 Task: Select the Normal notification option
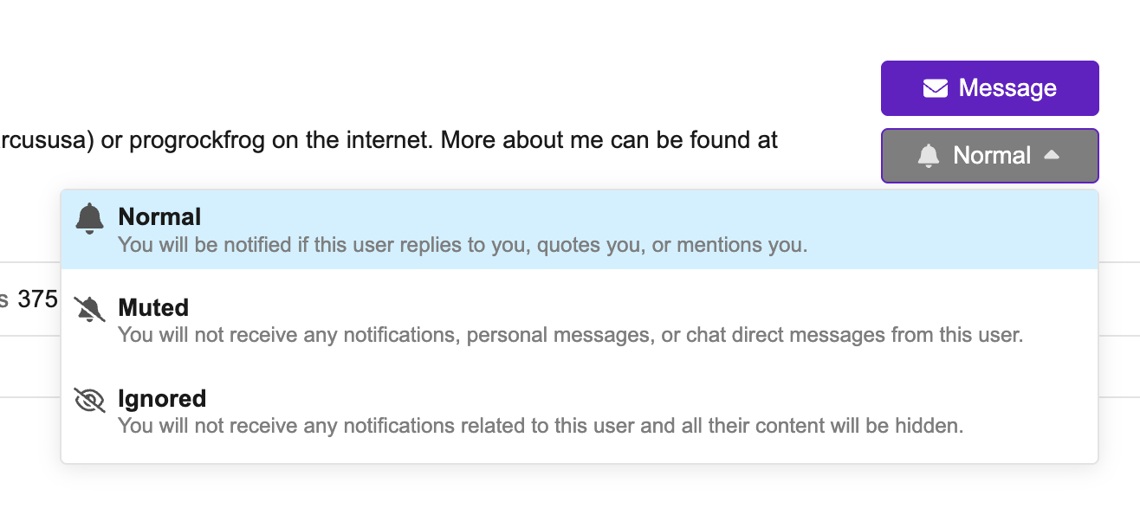[579, 229]
